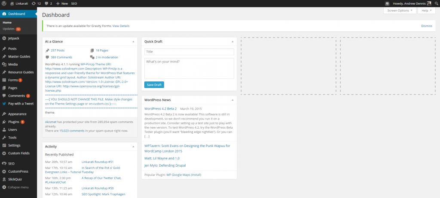The width and height of the screenshot is (440, 198).
Task: Open the Help dropdown tab
Action: 427,10
